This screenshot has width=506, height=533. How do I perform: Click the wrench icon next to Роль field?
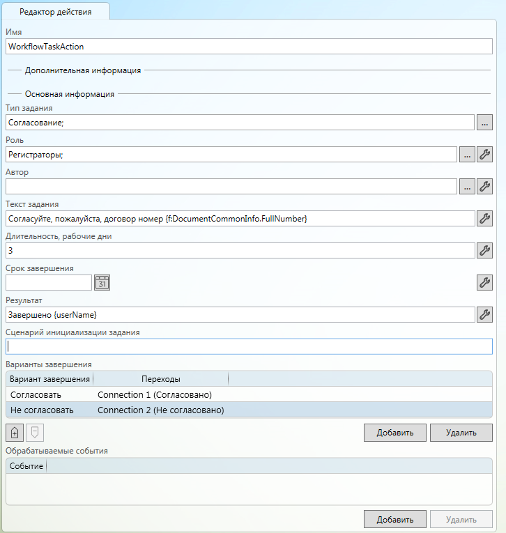(x=484, y=155)
